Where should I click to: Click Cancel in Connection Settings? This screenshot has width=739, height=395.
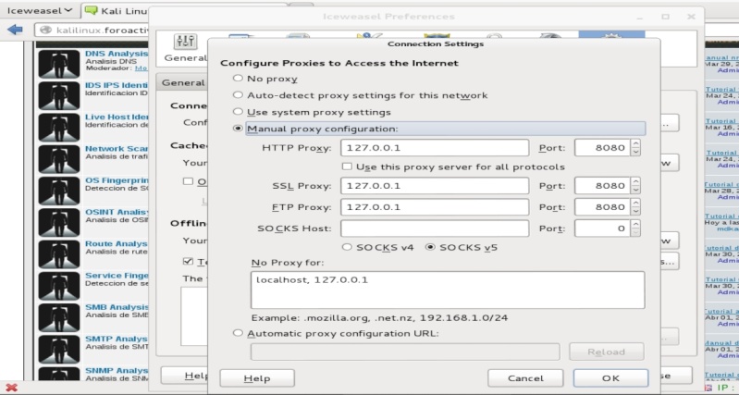coord(525,378)
